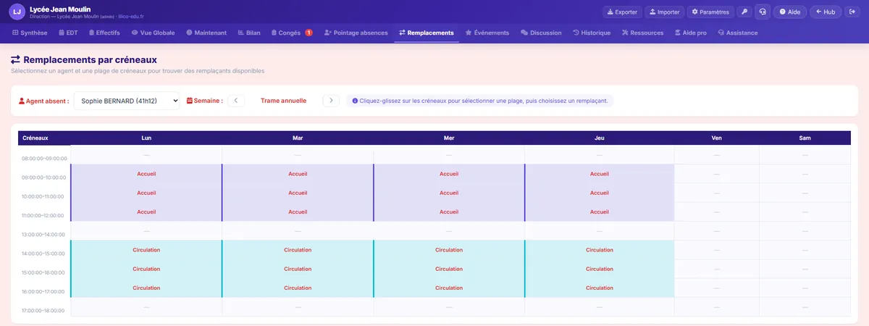Click the Ven column header
This screenshot has width=869, height=326.
coord(717,138)
